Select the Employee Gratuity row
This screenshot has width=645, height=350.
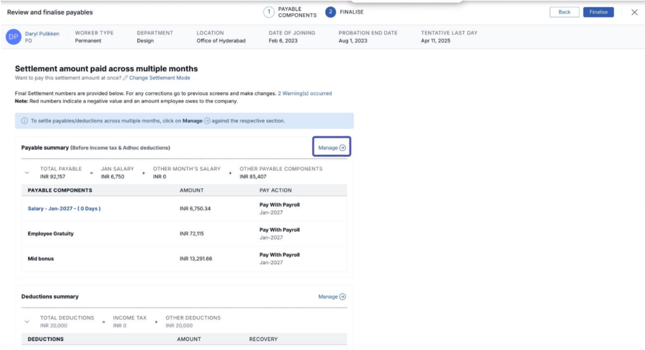pos(51,234)
